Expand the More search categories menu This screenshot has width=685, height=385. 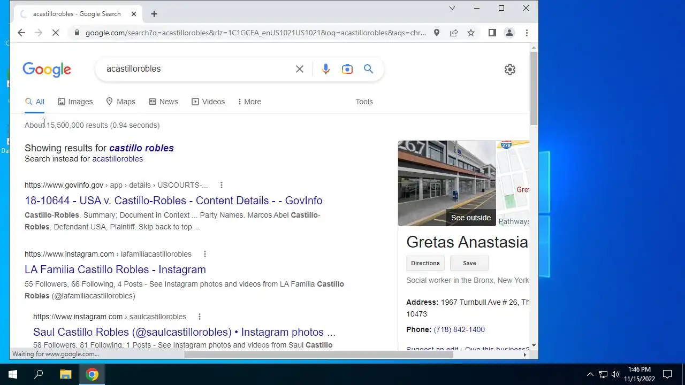pos(249,102)
